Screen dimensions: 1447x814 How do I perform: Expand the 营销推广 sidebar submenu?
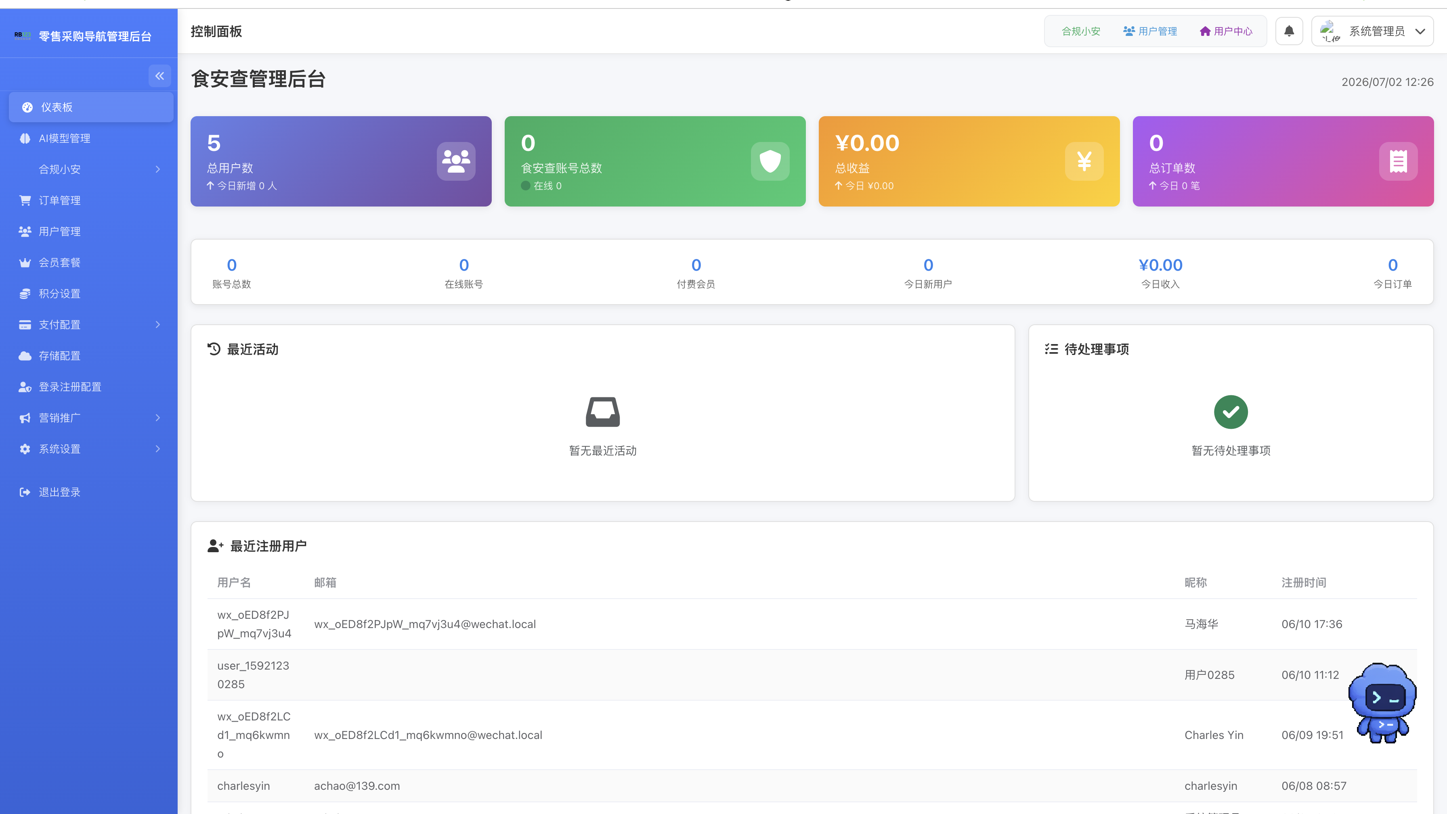[91, 417]
